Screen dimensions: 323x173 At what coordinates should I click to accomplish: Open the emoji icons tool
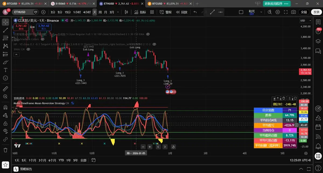point(5,78)
